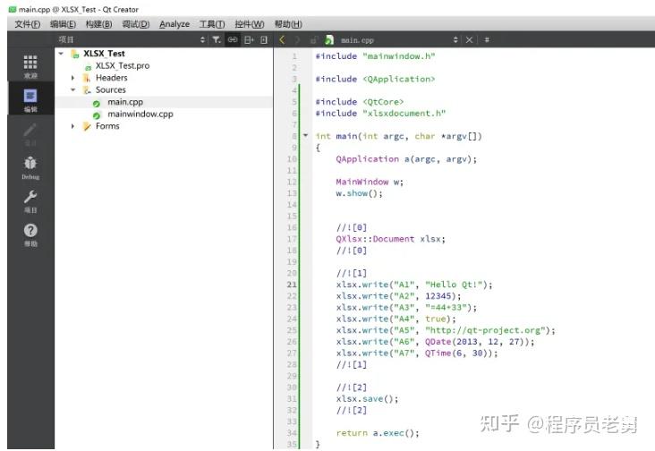Screen dimensions: 655x451
Task: Click the http://qt-project.org string
Action: point(485,330)
